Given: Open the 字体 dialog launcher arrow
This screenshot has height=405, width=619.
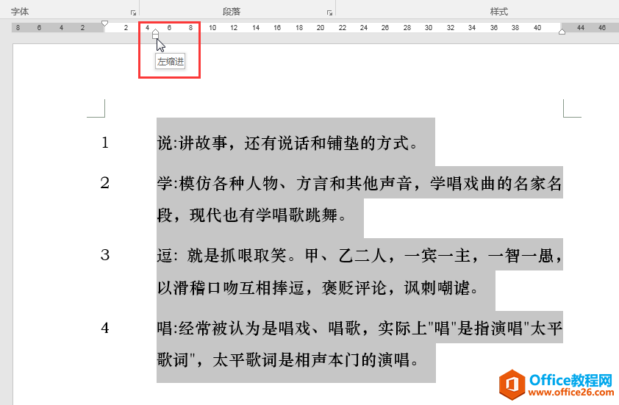Looking at the screenshot, I should point(134,13).
